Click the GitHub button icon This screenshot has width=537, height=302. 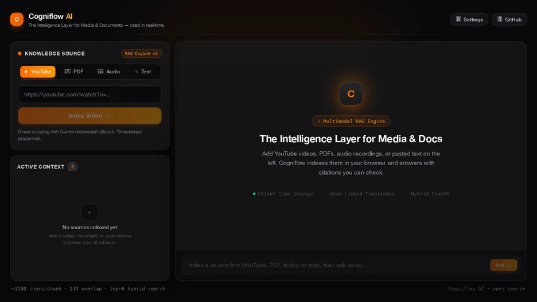coord(500,19)
